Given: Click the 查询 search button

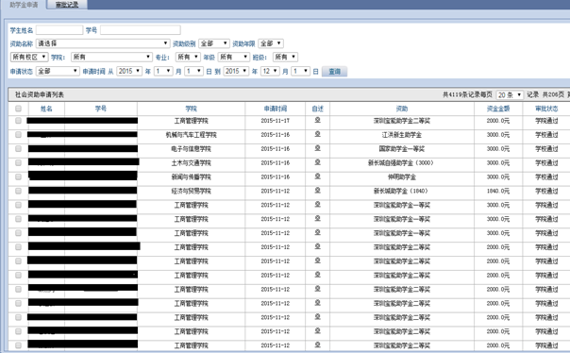Looking at the screenshot, I should (334, 72).
